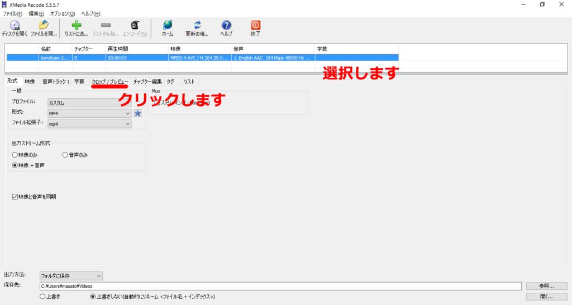Click the 再生時間 column header

pyautogui.click(x=137, y=49)
